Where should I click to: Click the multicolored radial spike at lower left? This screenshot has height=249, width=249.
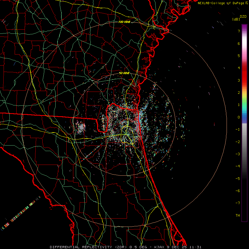click(x=20, y=214)
